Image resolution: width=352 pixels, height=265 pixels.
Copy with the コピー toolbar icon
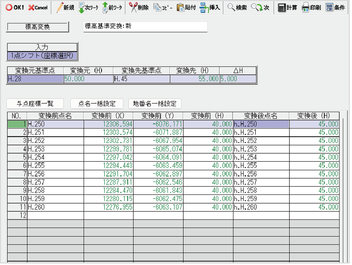click(x=162, y=7)
